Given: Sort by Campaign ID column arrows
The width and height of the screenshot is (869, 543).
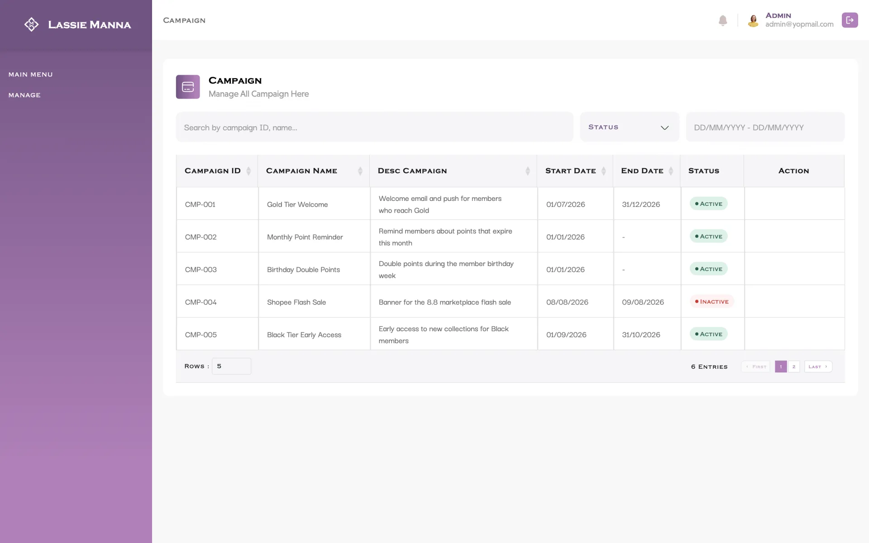Looking at the screenshot, I should 248,171.
